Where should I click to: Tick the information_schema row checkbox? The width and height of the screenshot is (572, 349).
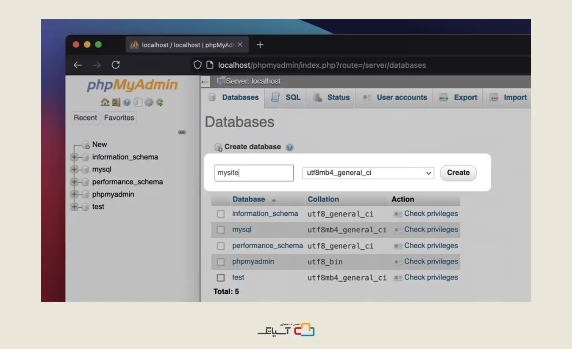(x=221, y=214)
